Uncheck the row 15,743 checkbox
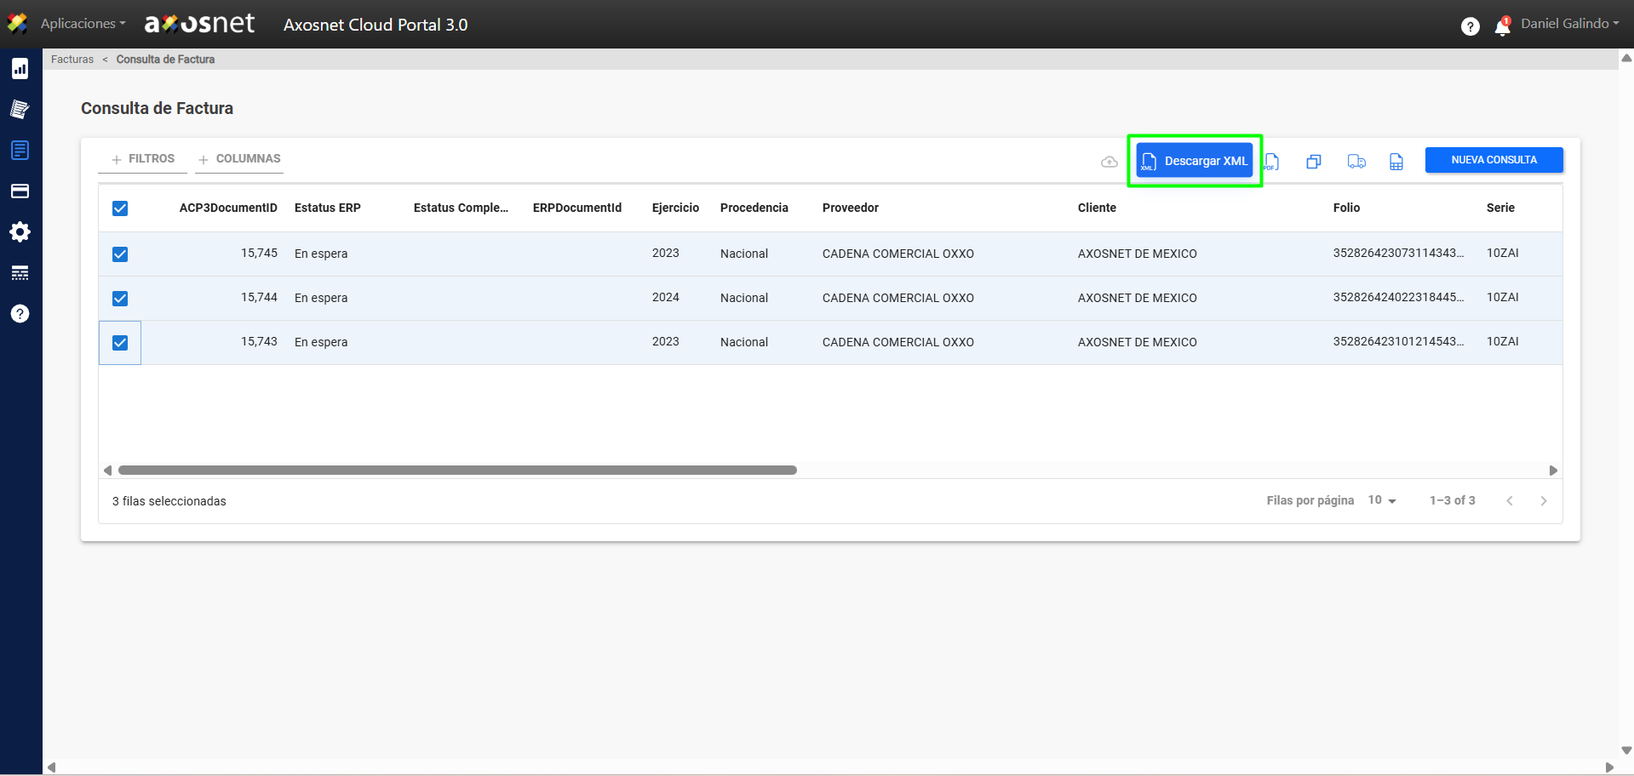Image resolution: width=1634 pixels, height=776 pixels. point(120,343)
